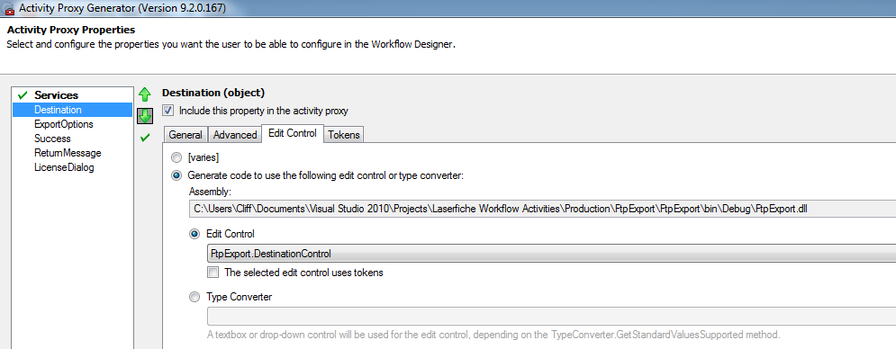Toggle Include this property in activity proxy
The height and width of the screenshot is (349, 896).
[167, 111]
